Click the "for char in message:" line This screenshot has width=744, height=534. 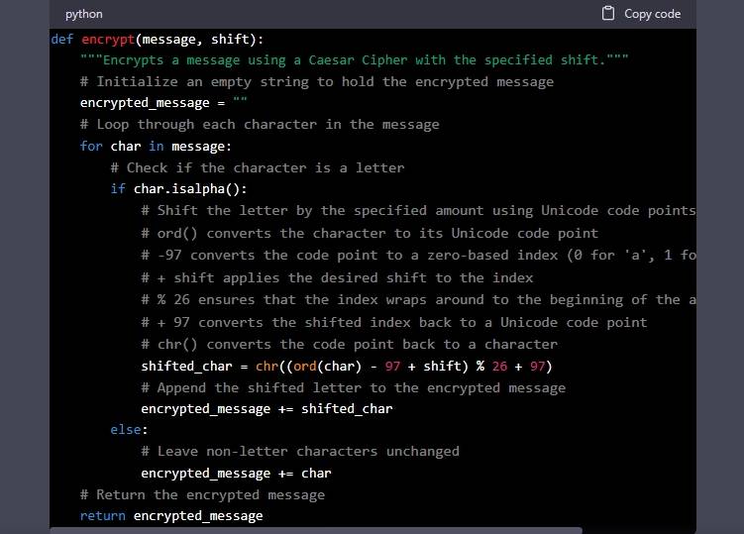156,147
